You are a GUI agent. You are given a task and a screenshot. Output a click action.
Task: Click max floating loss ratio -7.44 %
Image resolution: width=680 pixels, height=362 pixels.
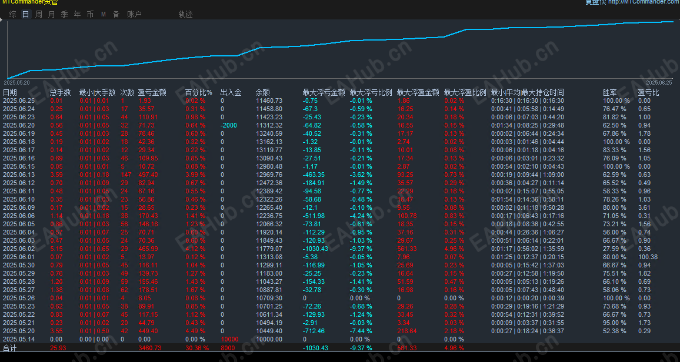361,331
